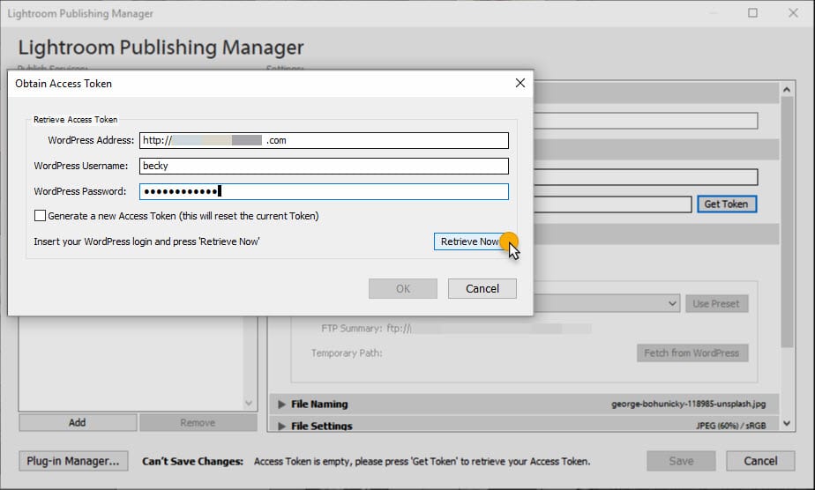This screenshot has height=490, width=815.
Task: Tick the Generate a new Access Token checkbox
Action: 40,215
